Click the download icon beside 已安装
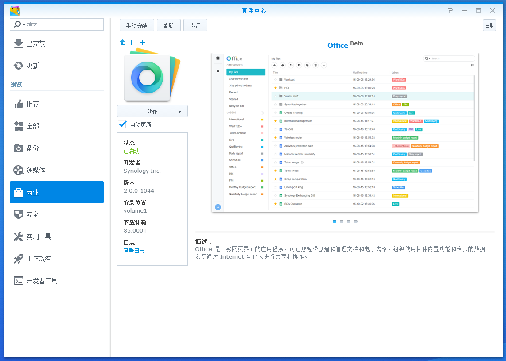506x361 pixels. click(19, 43)
